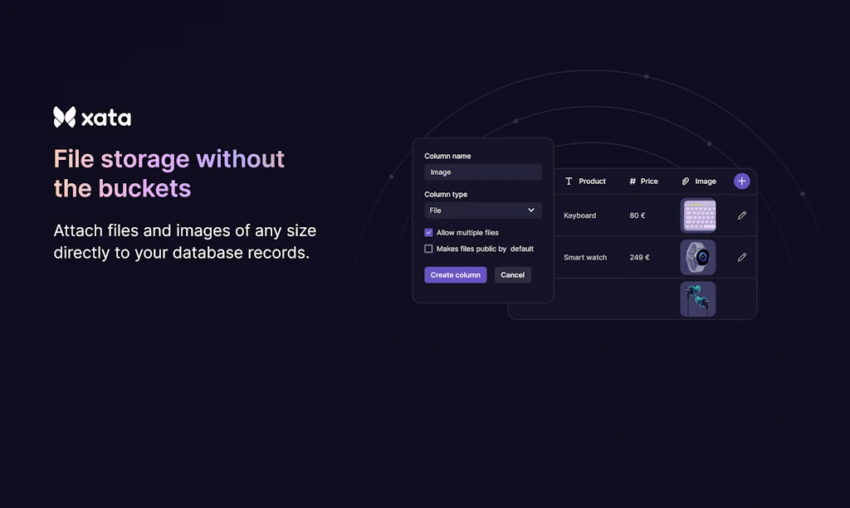The height and width of the screenshot is (508, 850).
Task: Click the paperclip icon beside Image header
Action: (686, 181)
